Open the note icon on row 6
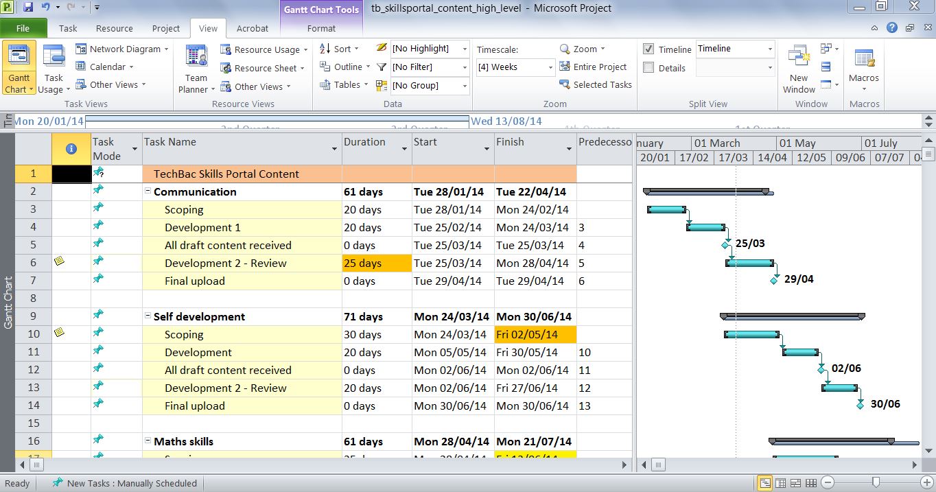 click(59, 261)
